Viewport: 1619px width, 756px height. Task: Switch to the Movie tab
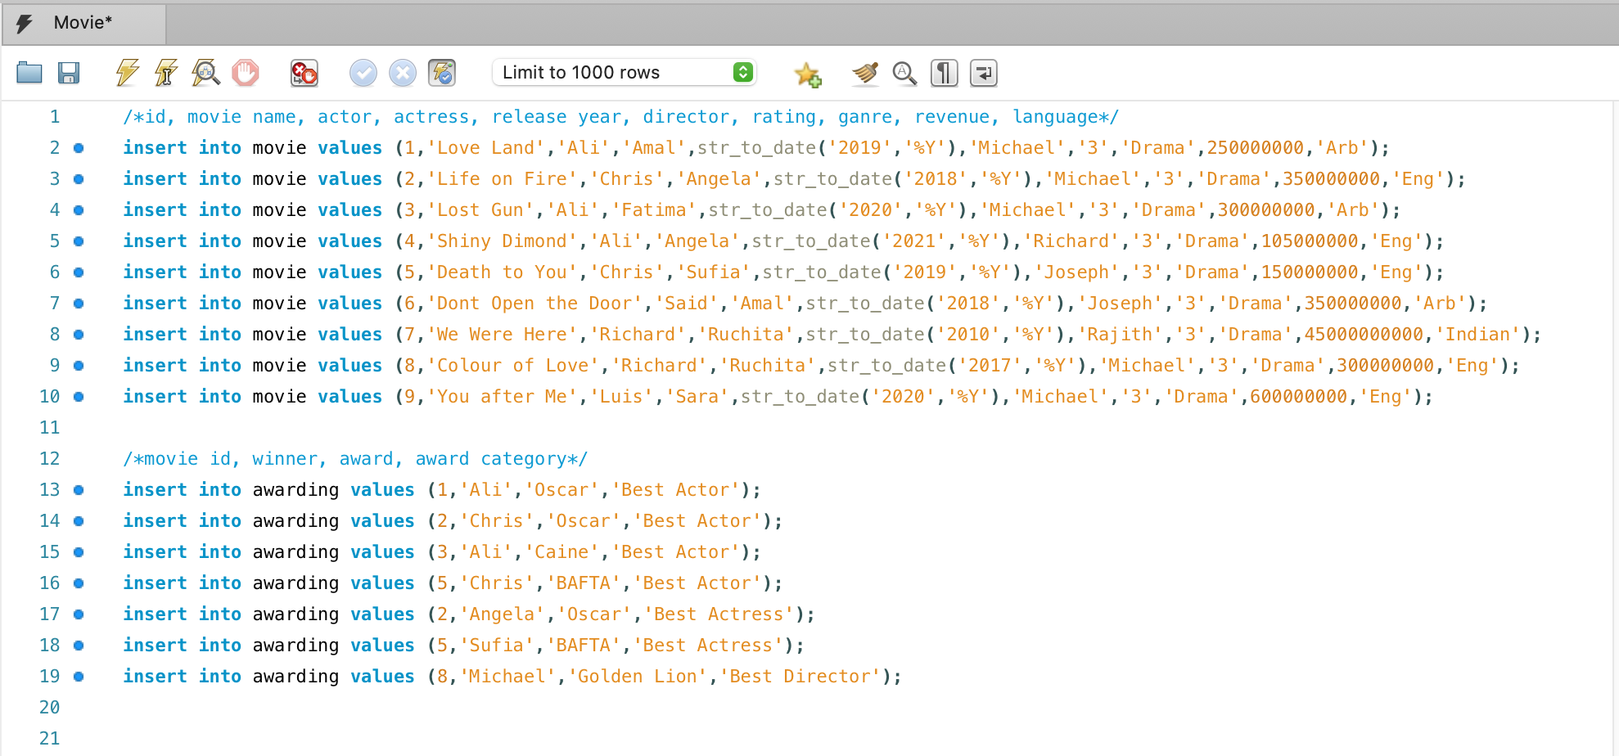(82, 23)
